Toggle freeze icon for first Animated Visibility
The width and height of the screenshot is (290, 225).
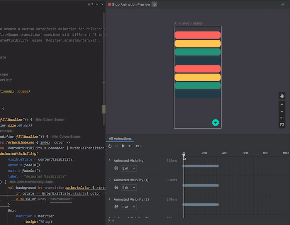116,169
